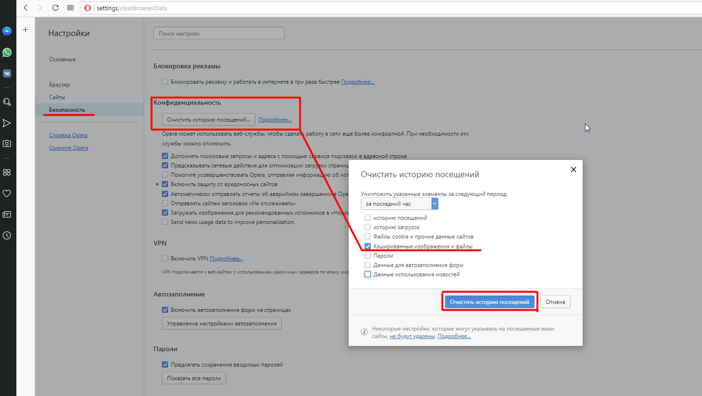This screenshot has width=702, height=396.
Task: Open bookmarks heart icon in sidebar
Action: [7, 193]
